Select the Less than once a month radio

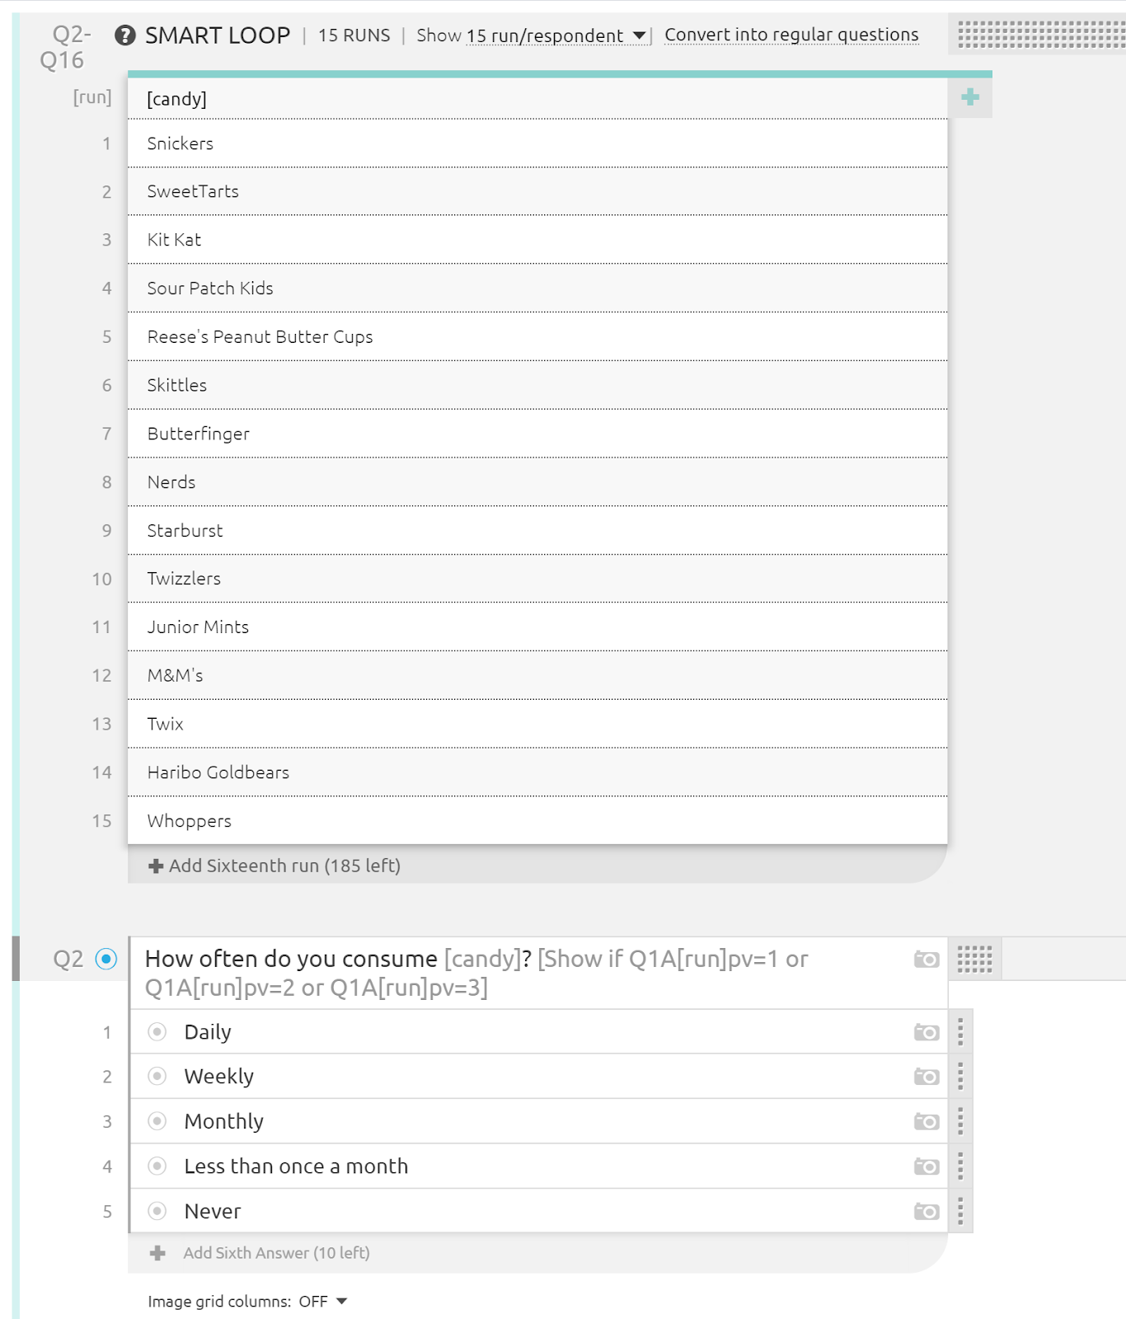(x=157, y=1166)
